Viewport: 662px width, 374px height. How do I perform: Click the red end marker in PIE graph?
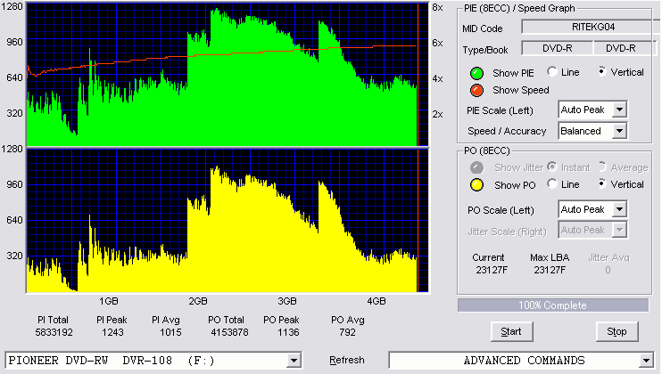coord(418,75)
